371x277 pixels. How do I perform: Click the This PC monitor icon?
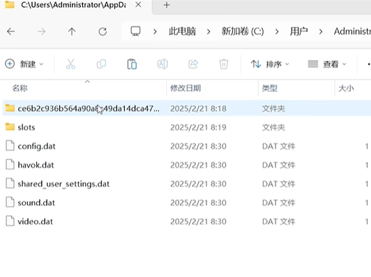pyautogui.click(x=135, y=31)
